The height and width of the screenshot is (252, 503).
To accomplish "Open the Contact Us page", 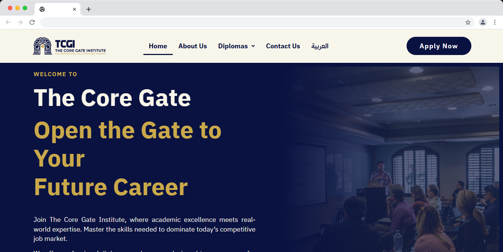I will (283, 46).
